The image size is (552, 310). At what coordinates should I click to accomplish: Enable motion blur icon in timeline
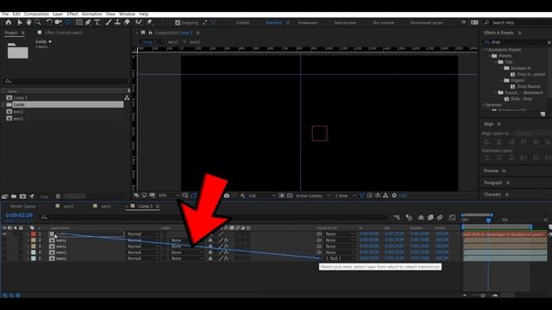coord(440,218)
